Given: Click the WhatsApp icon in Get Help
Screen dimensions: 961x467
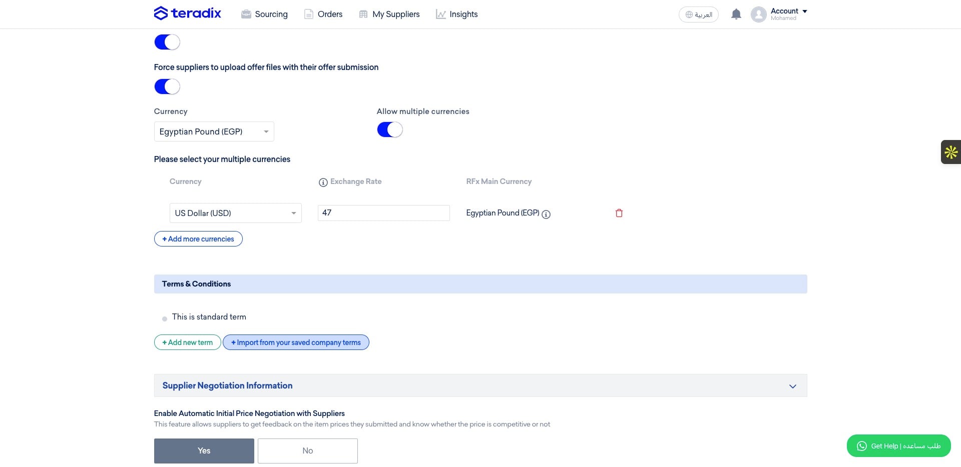Looking at the screenshot, I should tap(861, 446).
